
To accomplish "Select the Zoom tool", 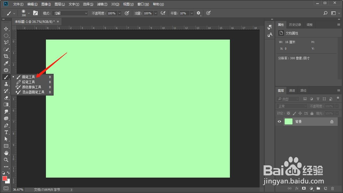I will 6,160.
